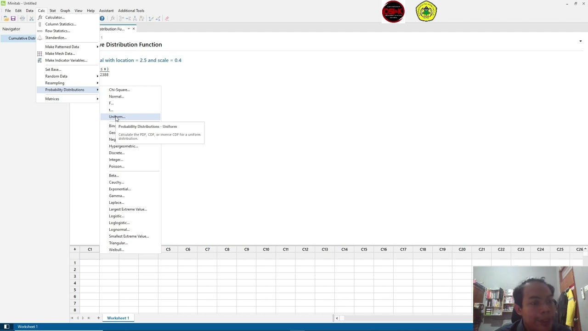Open the View menu

[79, 11]
